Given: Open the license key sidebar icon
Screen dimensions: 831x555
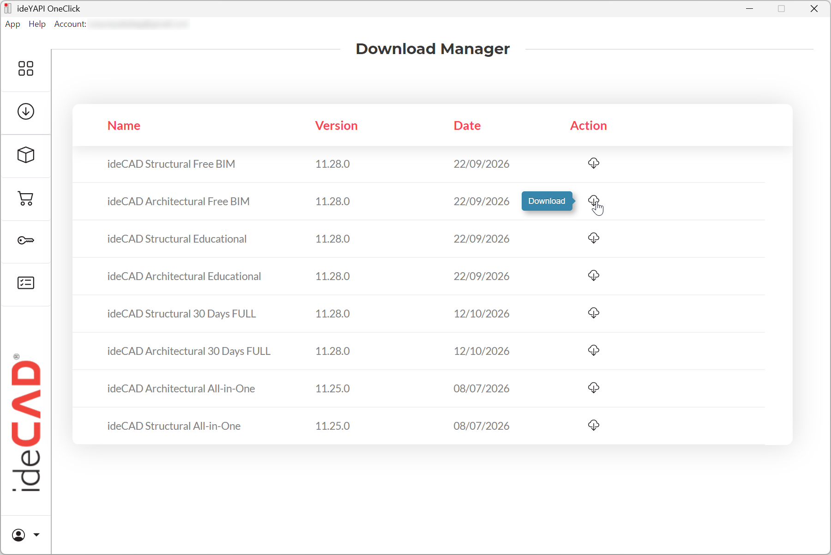Looking at the screenshot, I should (x=26, y=240).
